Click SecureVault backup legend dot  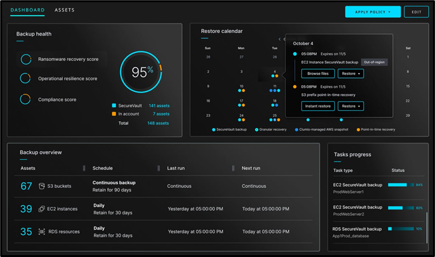click(x=214, y=129)
